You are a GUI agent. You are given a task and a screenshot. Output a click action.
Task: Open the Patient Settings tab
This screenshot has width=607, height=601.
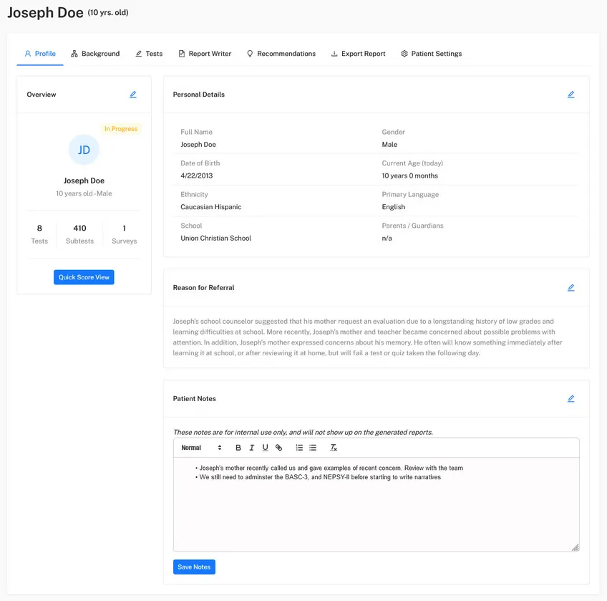click(431, 54)
